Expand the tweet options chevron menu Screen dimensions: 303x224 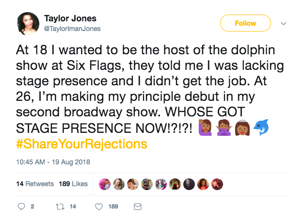[284, 23]
